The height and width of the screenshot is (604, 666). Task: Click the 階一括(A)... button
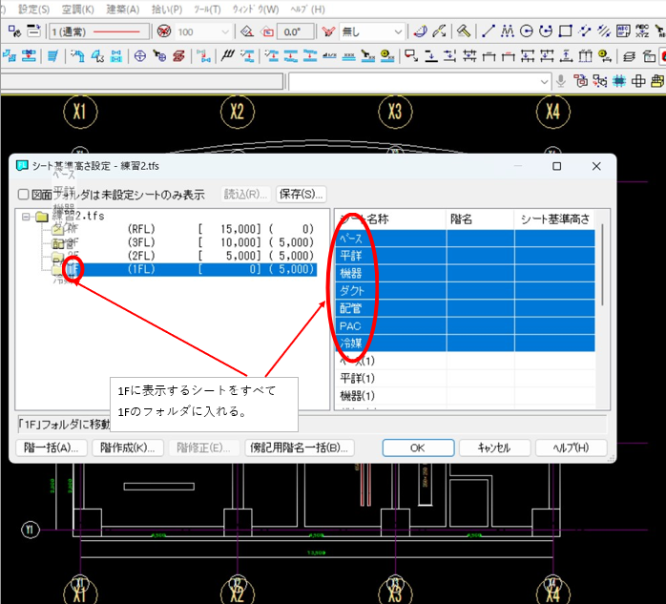click(x=51, y=448)
